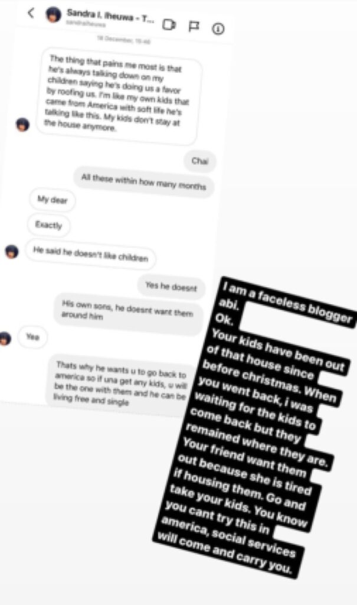Tap the 'Yes he doesnt' reply bubble
This screenshot has width=357, height=605.
pyautogui.click(x=171, y=287)
